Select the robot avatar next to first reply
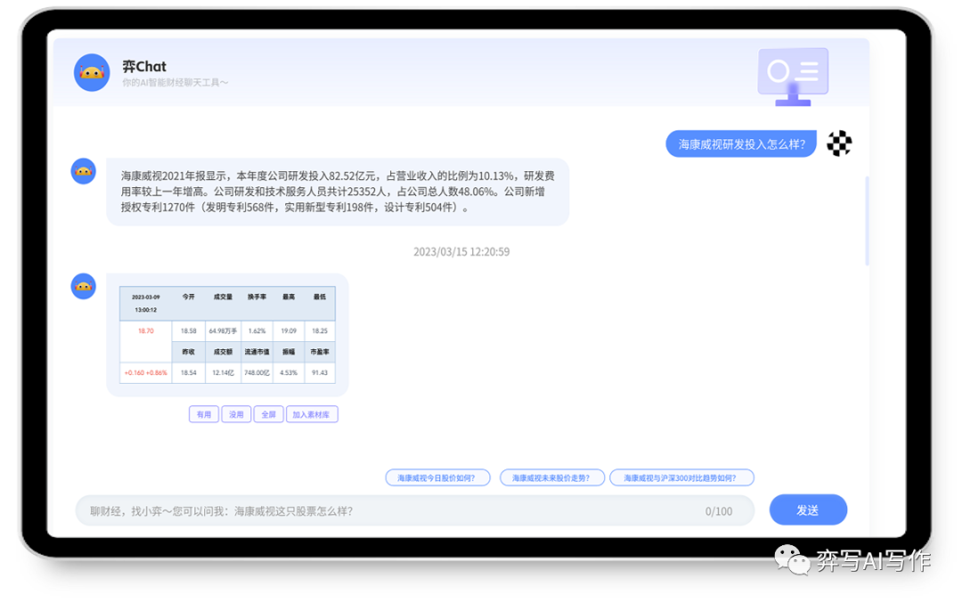 (x=83, y=170)
